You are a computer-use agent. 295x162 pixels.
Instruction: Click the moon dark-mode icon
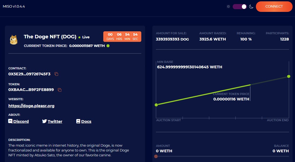click(x=251, y=6)
